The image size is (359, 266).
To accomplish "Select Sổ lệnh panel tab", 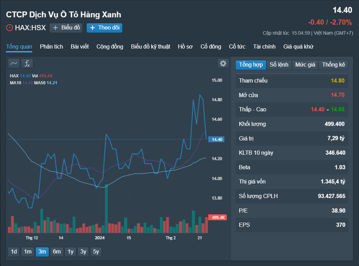I will coord(279,65).
